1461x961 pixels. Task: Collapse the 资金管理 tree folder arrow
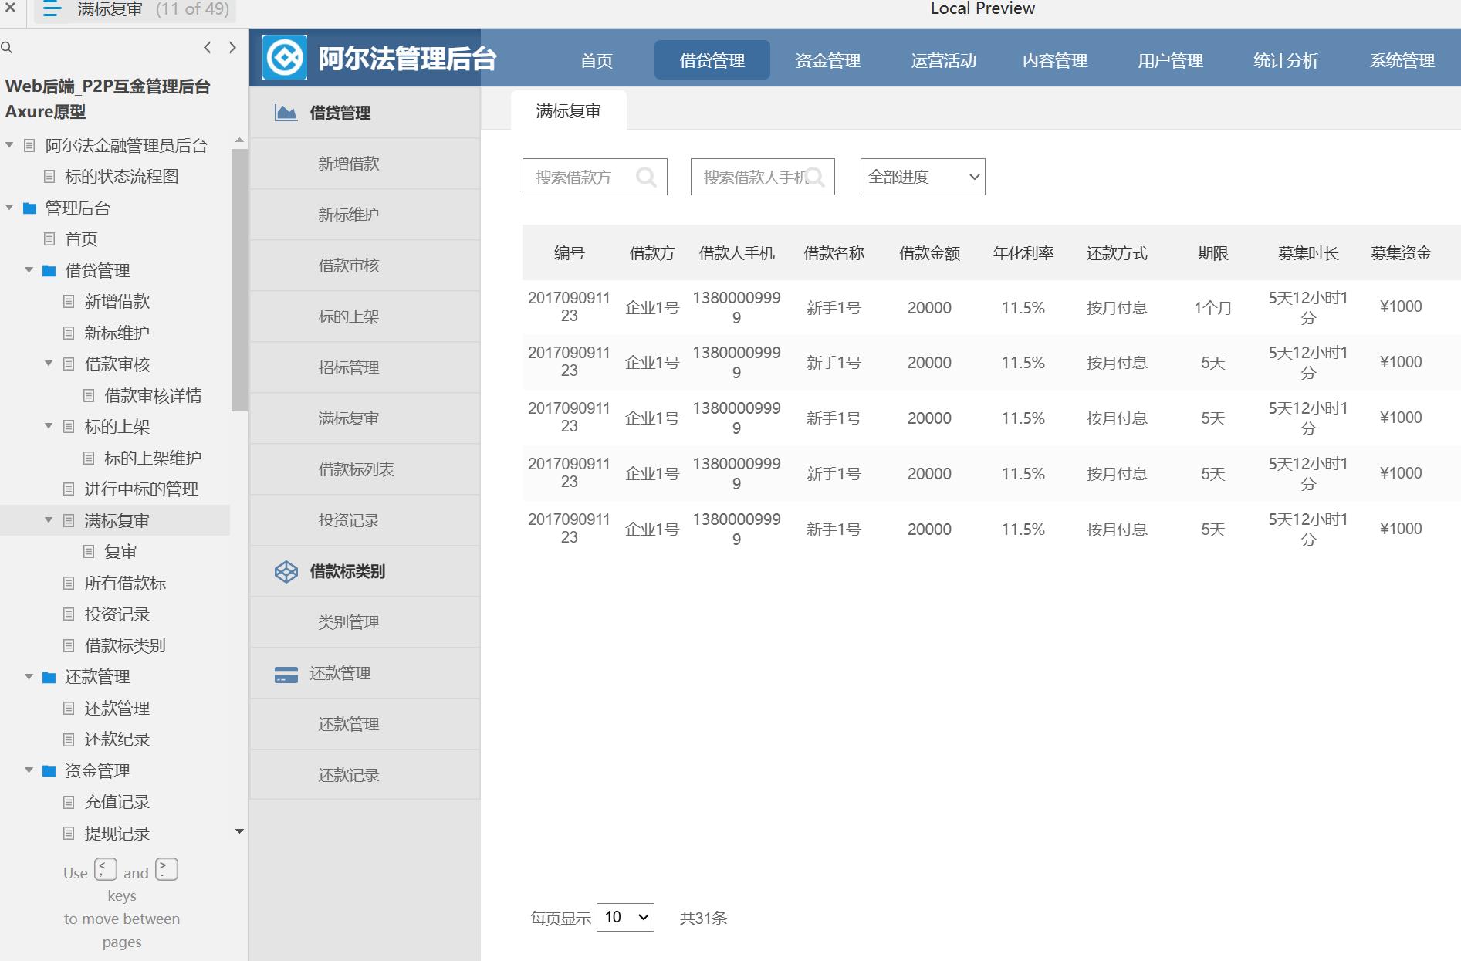[x=29, y=770]
